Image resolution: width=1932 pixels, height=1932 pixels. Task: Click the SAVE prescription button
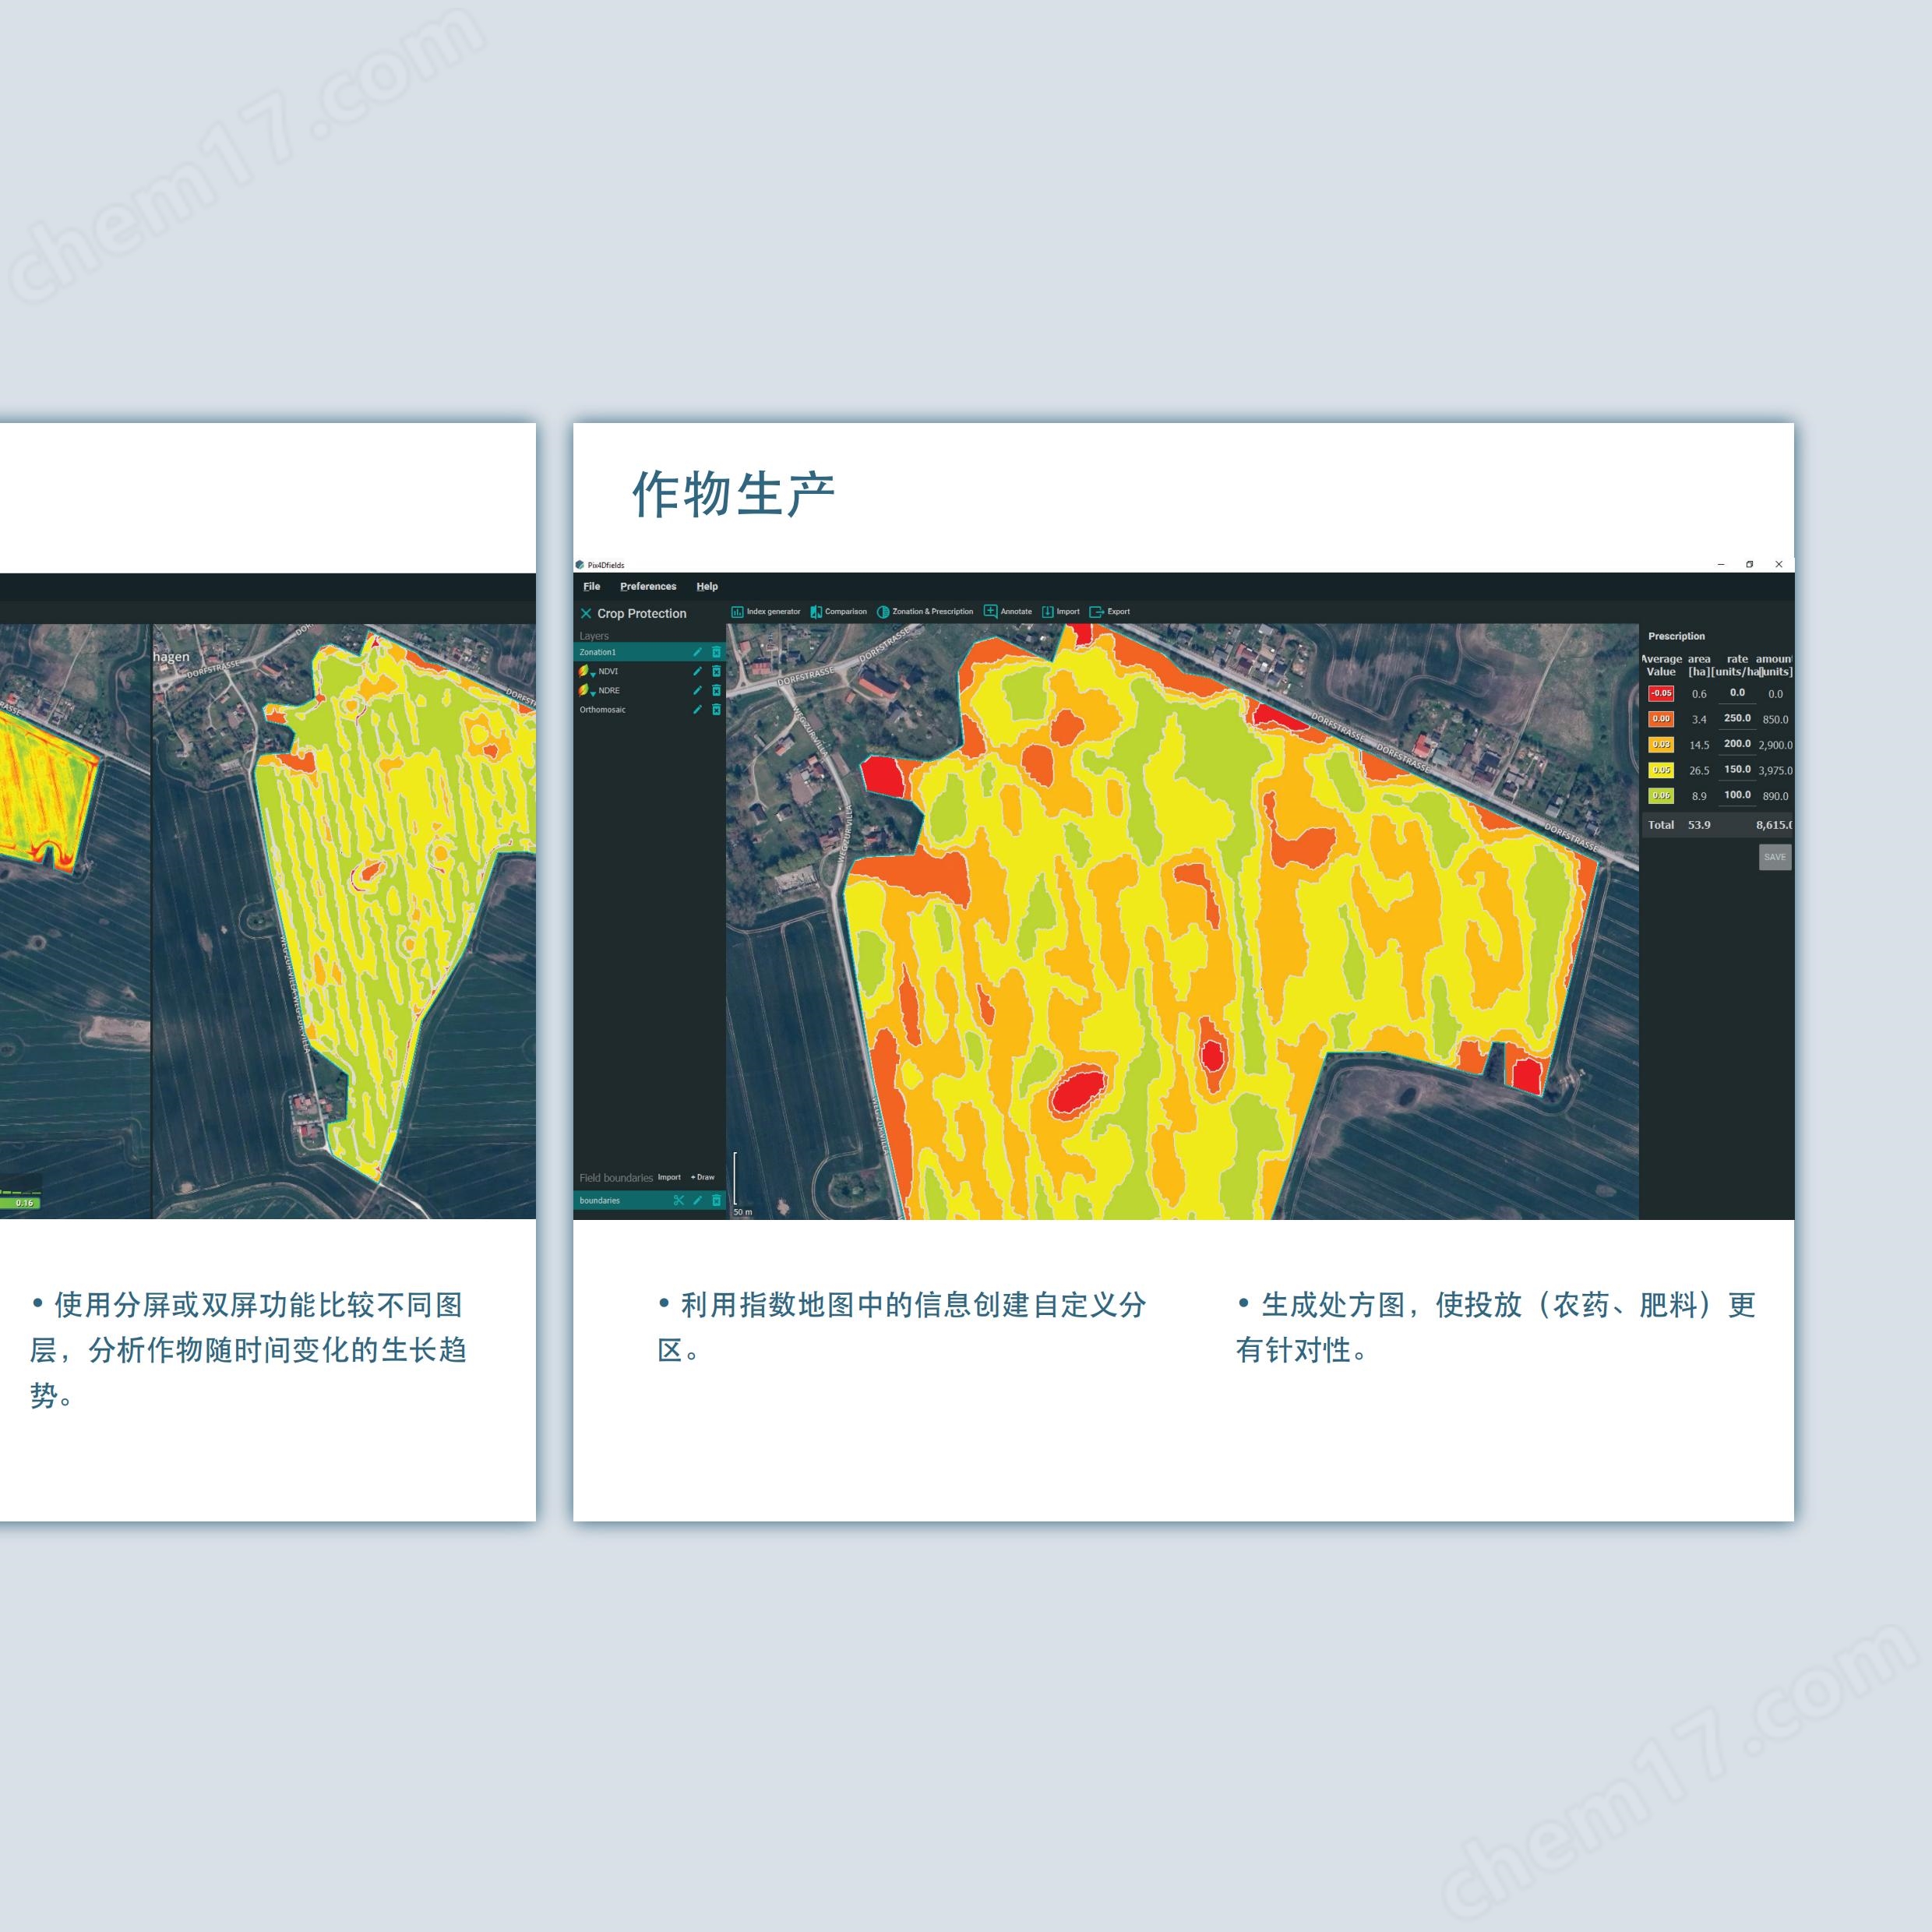1775,857
